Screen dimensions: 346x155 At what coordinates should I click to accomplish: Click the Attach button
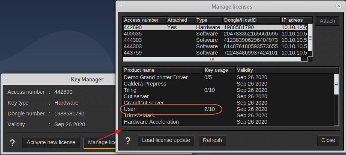tap(327, 21)
